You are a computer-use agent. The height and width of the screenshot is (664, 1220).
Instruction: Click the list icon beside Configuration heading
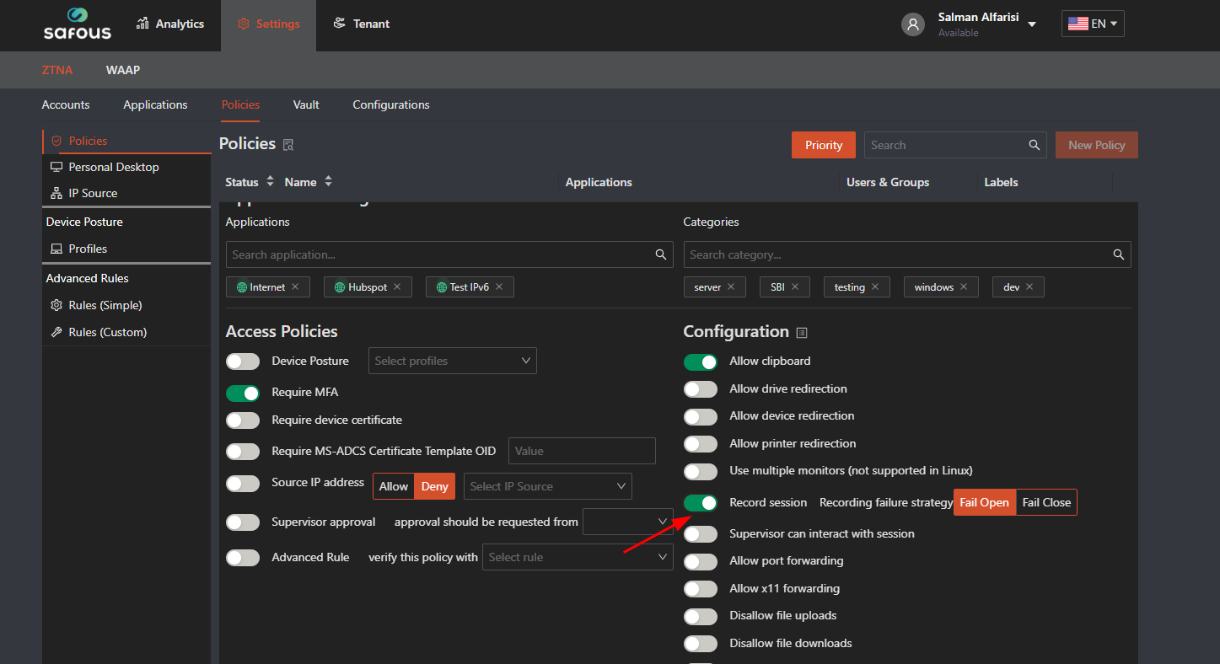802,332
